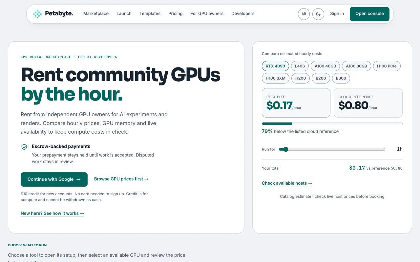Click '79%' savings text
Viewport: 420px width, 262px height.
267,131
